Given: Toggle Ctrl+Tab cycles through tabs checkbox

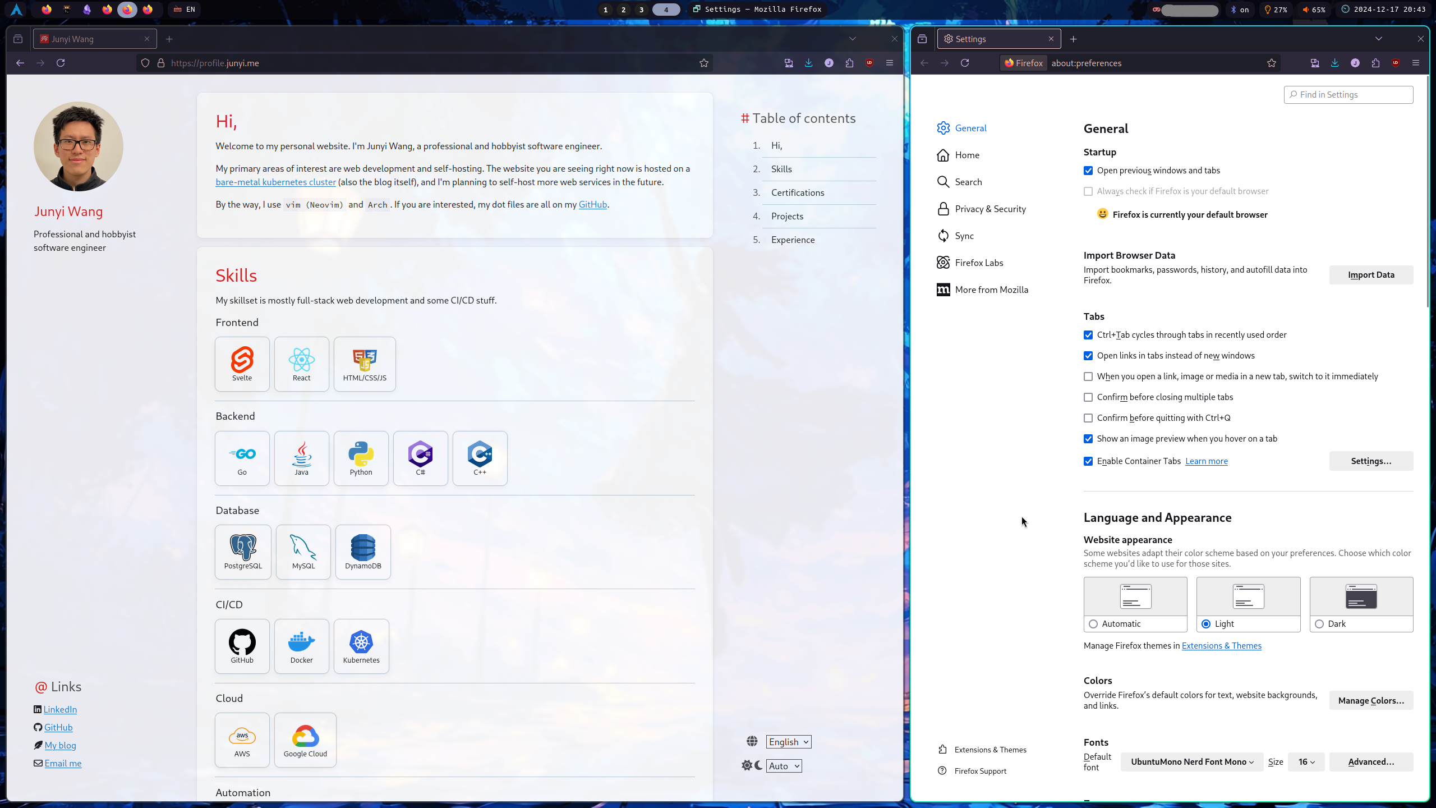Looking at the screenshot, I should [x=1088, y=335].
